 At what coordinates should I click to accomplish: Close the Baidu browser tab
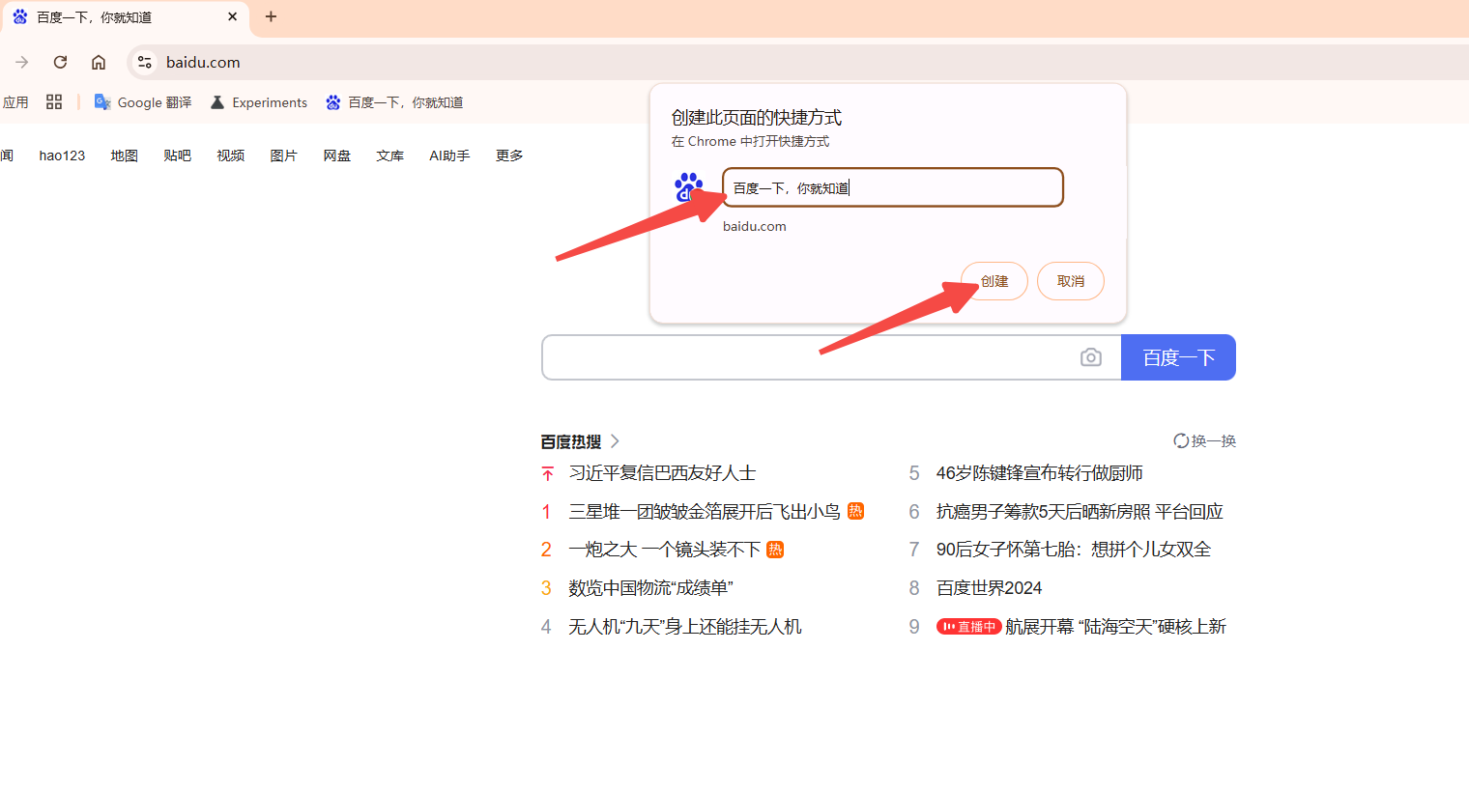(232, 16)
